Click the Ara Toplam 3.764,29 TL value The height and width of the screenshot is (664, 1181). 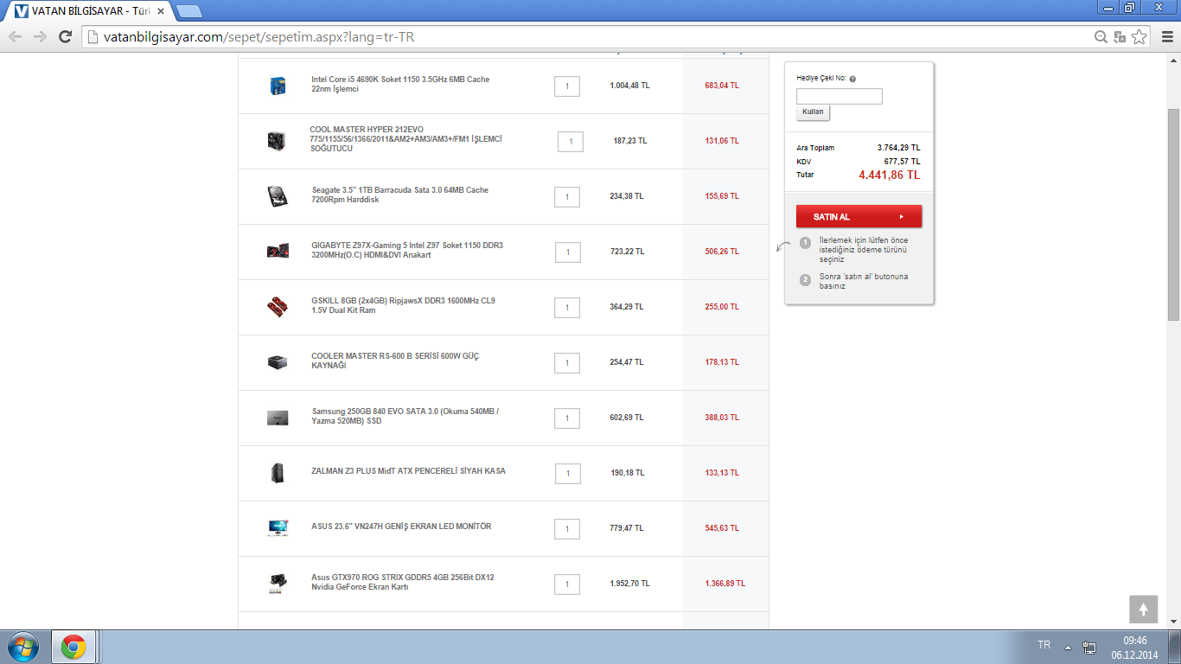[x=898, y=148]
